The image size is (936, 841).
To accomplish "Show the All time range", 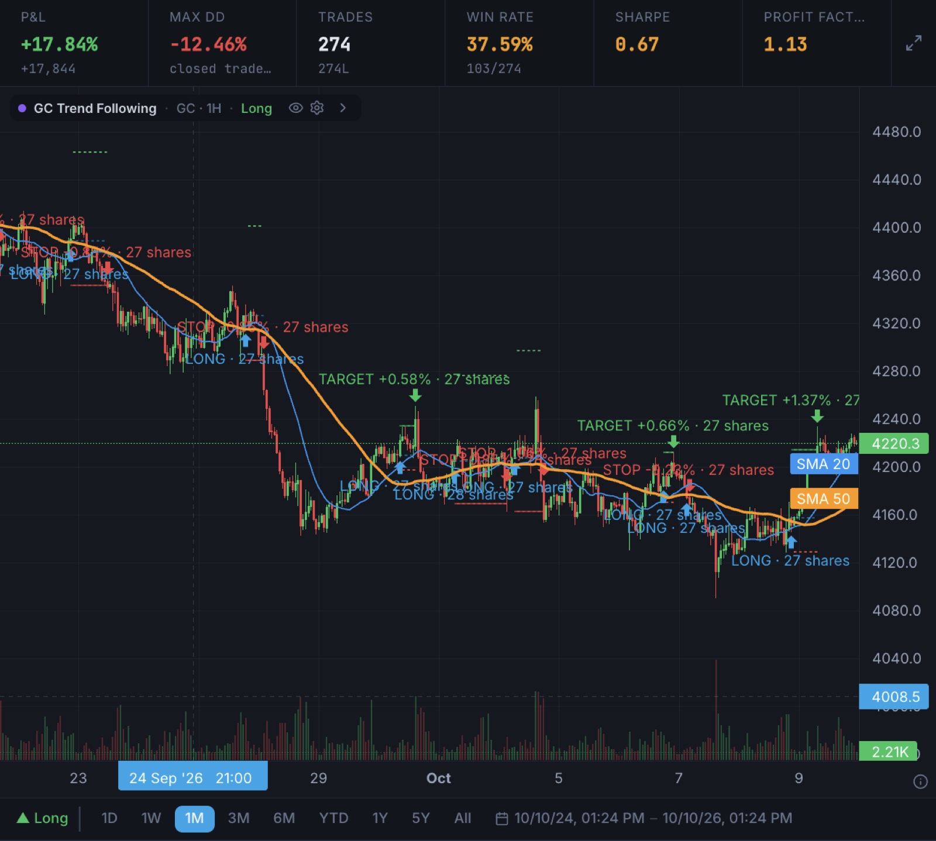I will [462, 818].
